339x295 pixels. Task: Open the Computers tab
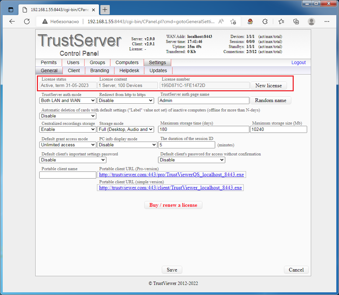[x=127, y=62]
